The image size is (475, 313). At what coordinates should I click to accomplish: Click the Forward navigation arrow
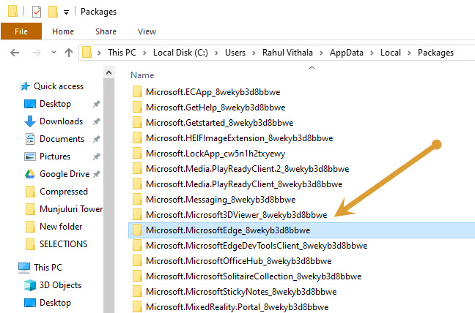coord(37,53)
